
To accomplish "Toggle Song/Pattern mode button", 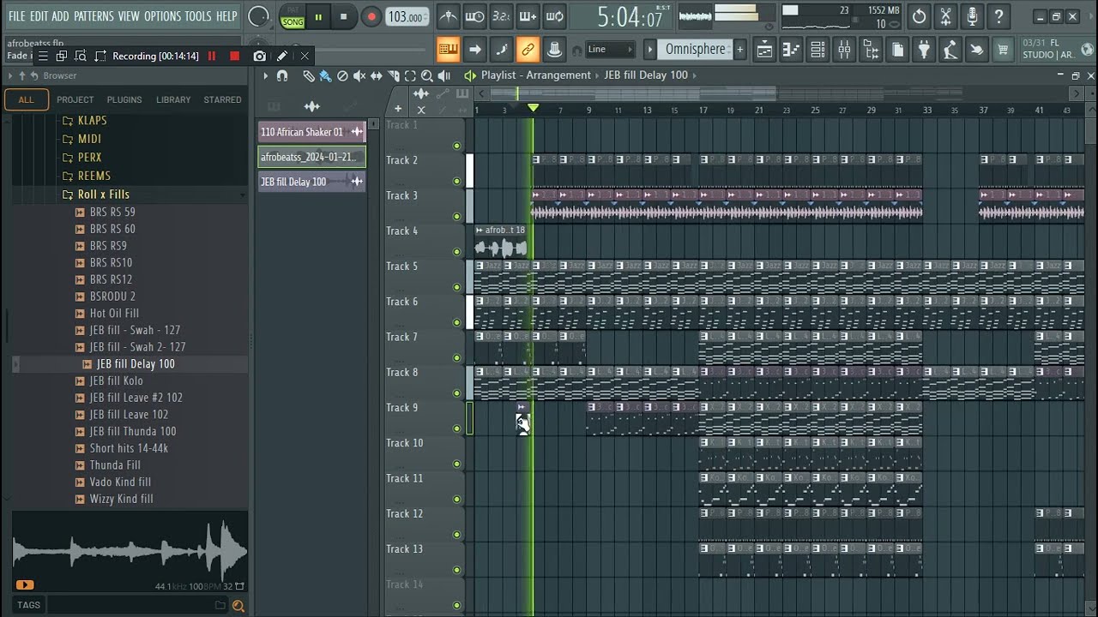I will (x=293, y=16).
